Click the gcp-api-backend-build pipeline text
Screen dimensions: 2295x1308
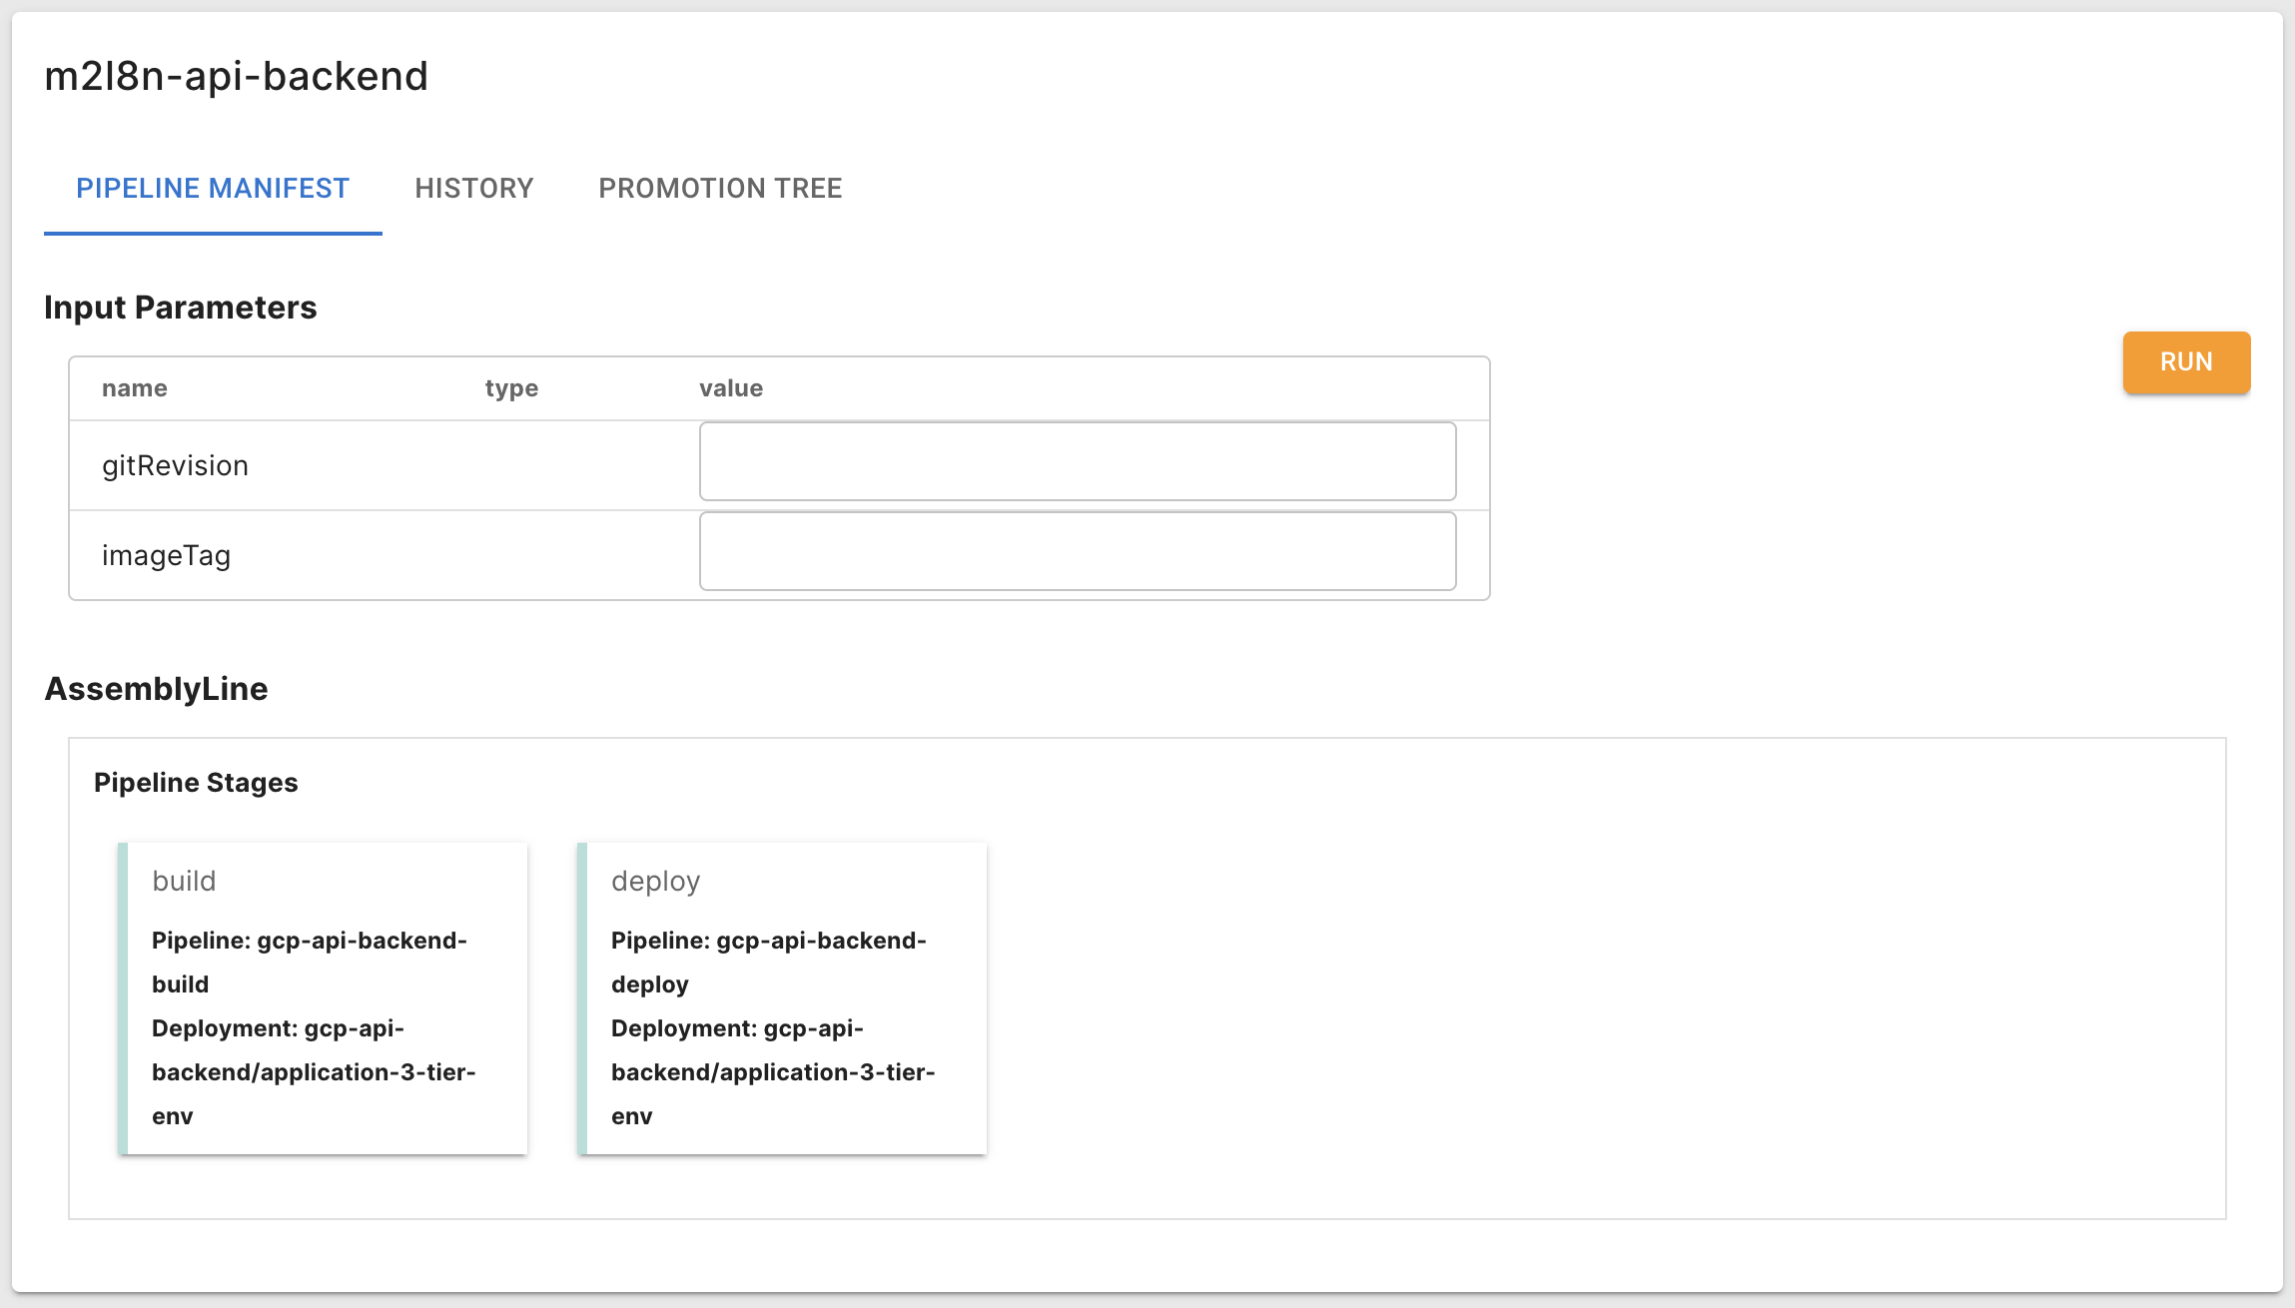(310, 962)
